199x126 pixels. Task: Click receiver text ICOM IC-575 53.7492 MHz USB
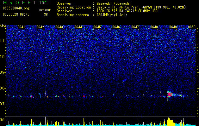tap(127, 11)
